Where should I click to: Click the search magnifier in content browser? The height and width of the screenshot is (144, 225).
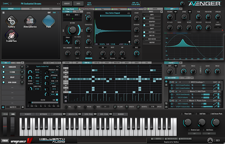[x=58, y=12]
